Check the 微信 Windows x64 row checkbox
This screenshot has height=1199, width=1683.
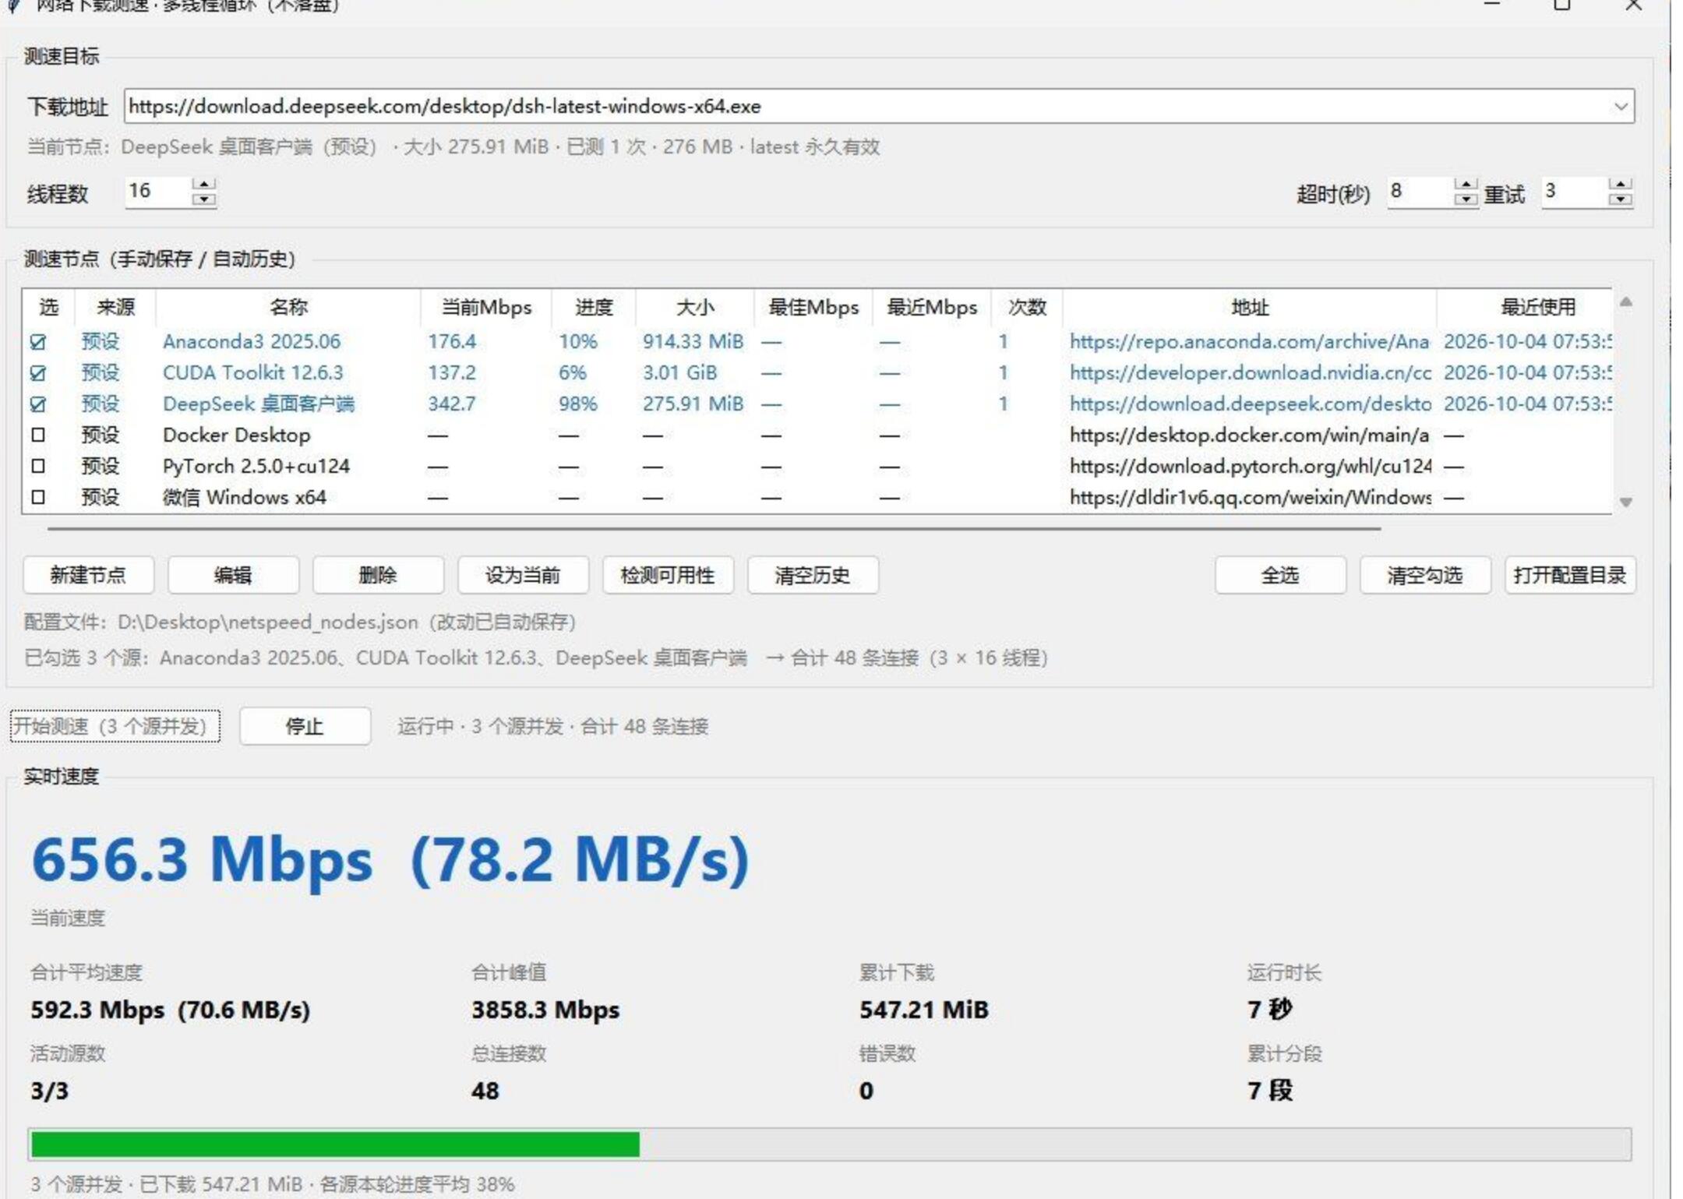[37, 497]
